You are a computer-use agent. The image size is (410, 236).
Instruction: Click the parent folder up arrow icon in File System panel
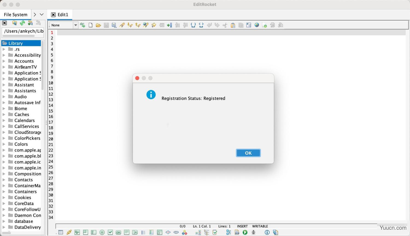tap(14, 23)
